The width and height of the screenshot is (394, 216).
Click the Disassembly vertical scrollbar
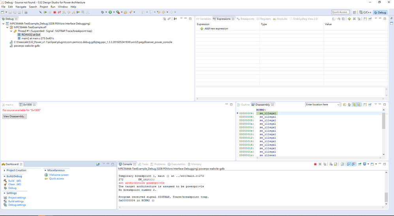383,132
